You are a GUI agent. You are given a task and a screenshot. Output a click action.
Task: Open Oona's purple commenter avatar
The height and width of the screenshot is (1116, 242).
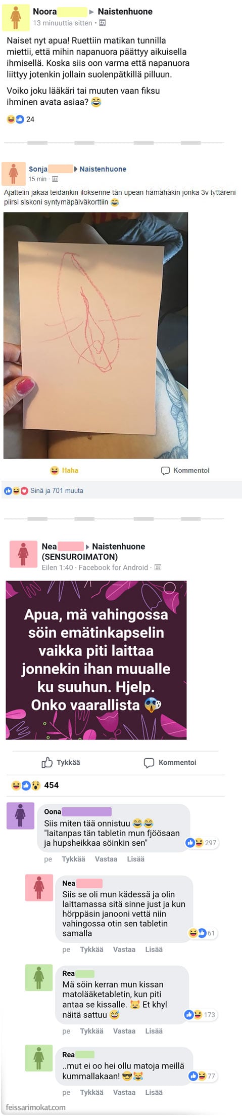pyautogui.click(x=20, y=815)
